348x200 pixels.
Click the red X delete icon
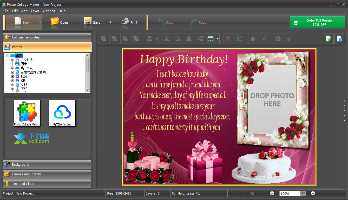[x=228, y=39]
